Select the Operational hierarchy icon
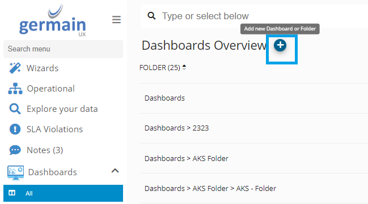The width and height of the screenshot is (368, 204). pyautogui.click(x=15, y=88)
